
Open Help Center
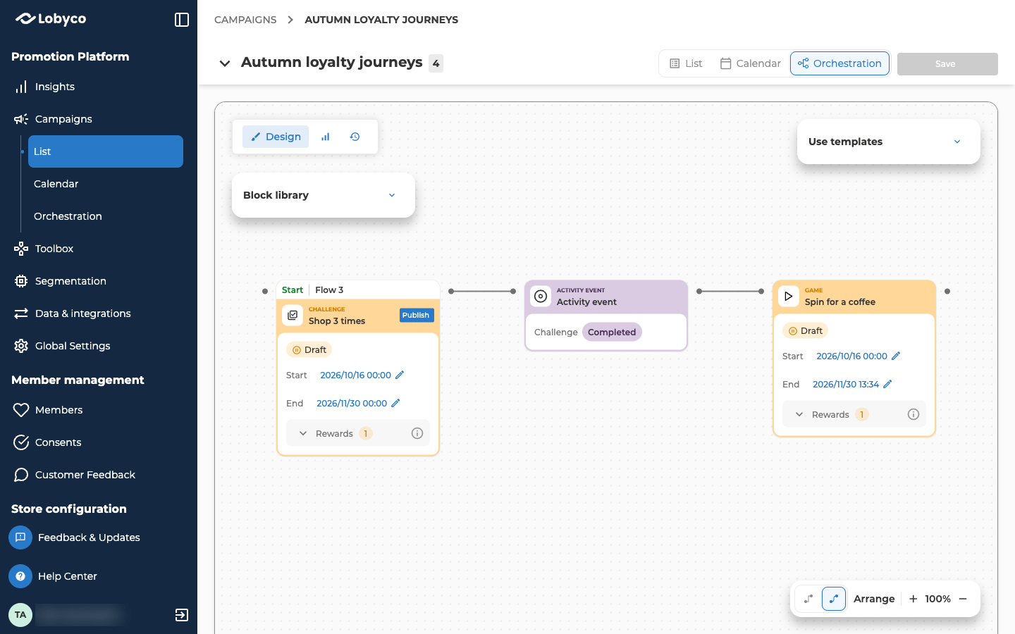coord(68,576)
